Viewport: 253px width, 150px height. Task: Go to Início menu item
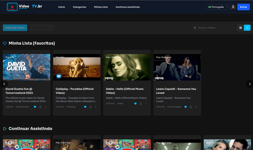62,7
